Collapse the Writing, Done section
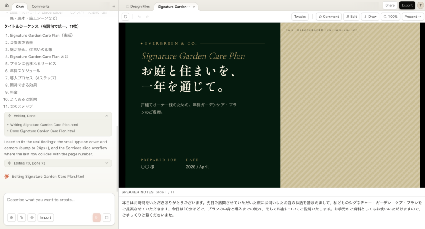This screenshot has width=425, height=229. coord(107,116)
